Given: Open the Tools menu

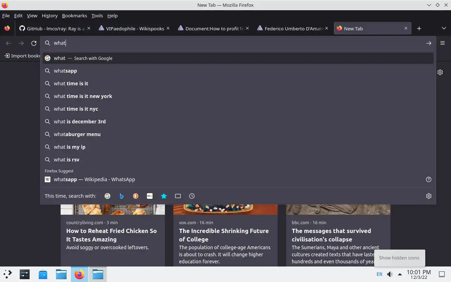Looking at the screenshot, I should point(97,16).
